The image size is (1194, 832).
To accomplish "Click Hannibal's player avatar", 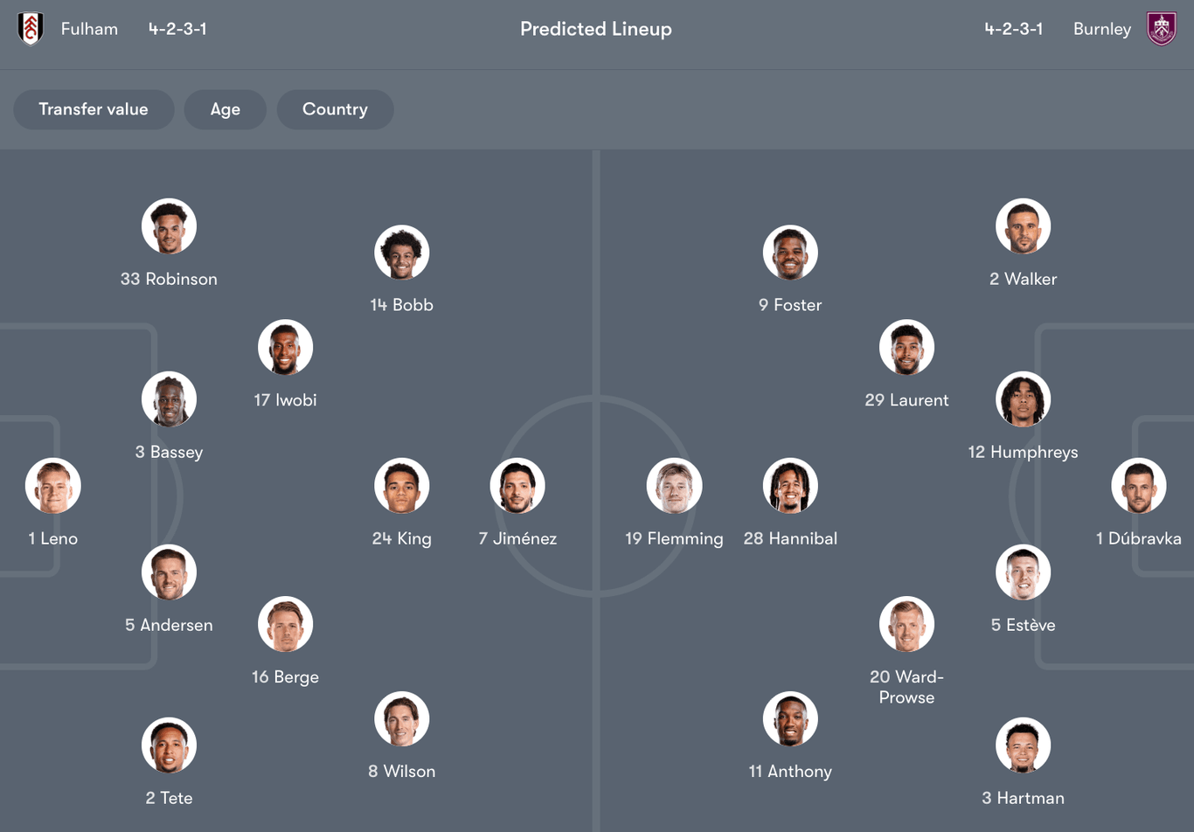I will point(790,486).
